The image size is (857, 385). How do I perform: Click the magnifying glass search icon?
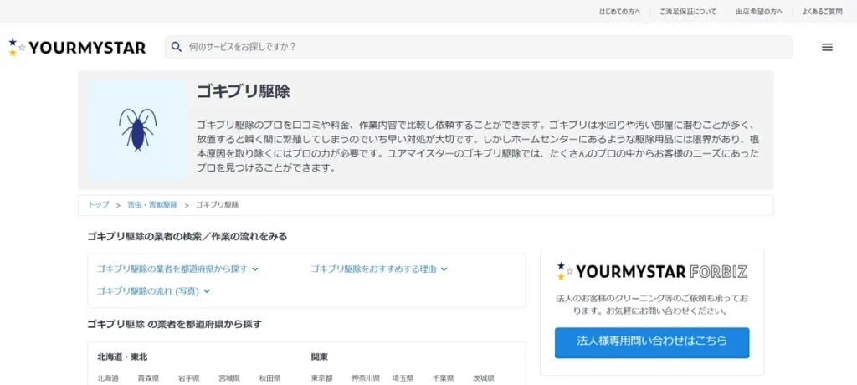[177, 47]
